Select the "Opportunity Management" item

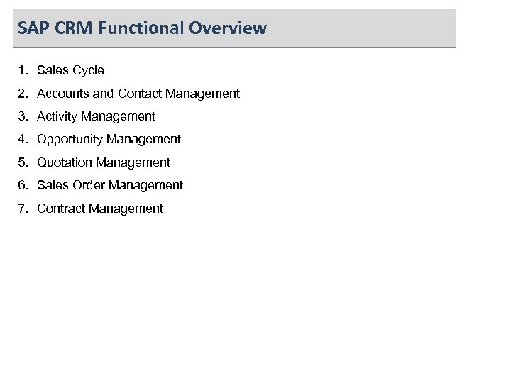109,139
